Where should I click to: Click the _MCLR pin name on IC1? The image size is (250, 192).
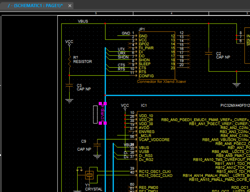point(145,136)
